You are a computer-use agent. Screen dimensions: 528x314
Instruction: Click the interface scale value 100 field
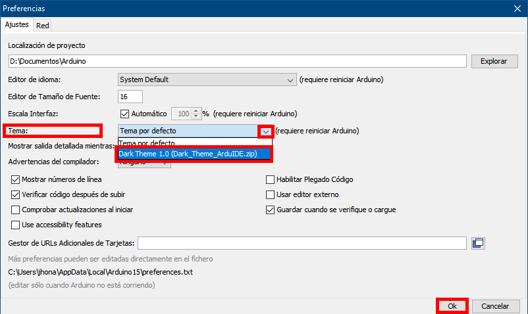182,114
